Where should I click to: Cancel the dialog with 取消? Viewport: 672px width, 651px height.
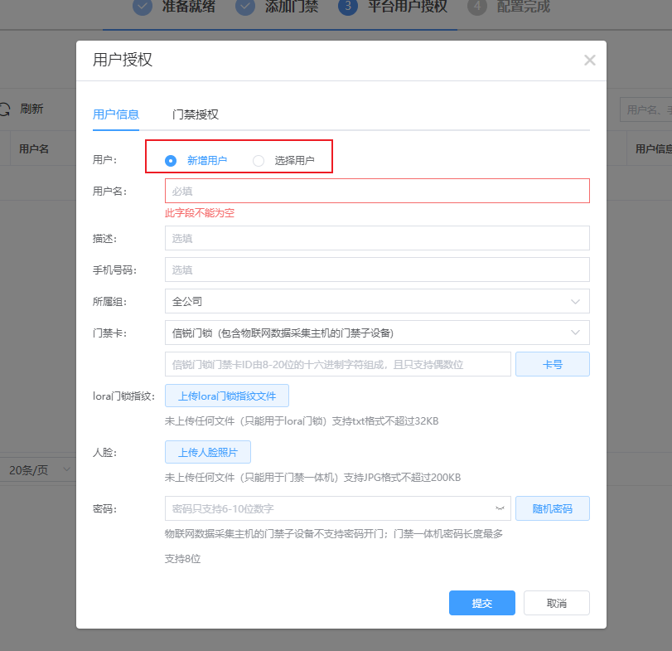[x=557, y=603]
